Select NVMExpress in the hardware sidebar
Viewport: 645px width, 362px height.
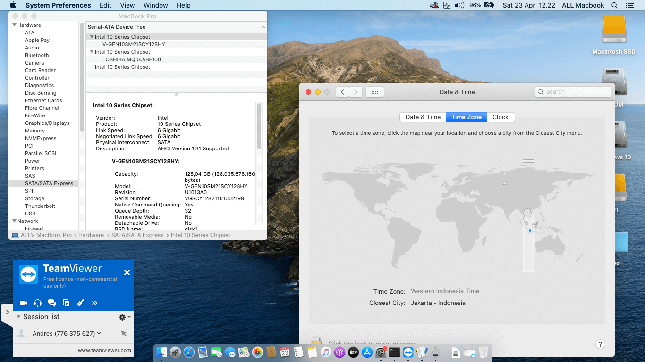(41, 138)
